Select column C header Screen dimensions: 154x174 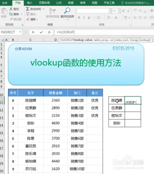(31, 40)
